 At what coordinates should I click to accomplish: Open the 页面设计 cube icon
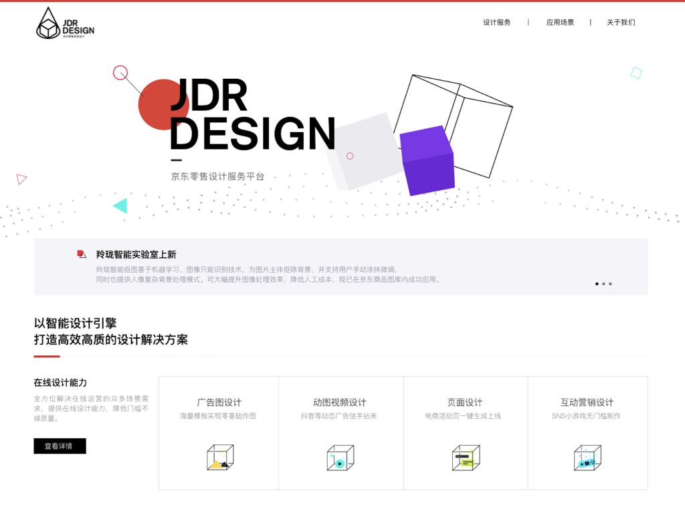point(466,457)
